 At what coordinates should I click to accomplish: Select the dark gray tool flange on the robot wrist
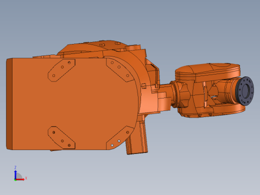click(244, 91)
